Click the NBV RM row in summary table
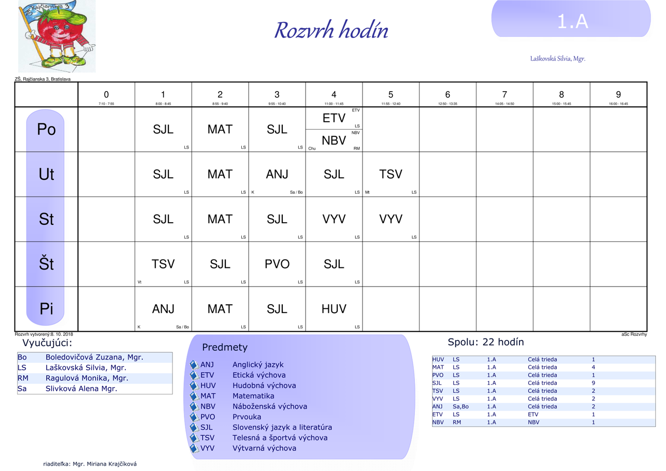This screenshot has width=666, height=471. click(544, 422)
